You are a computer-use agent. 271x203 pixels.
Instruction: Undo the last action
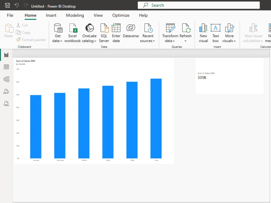point(17,5)
